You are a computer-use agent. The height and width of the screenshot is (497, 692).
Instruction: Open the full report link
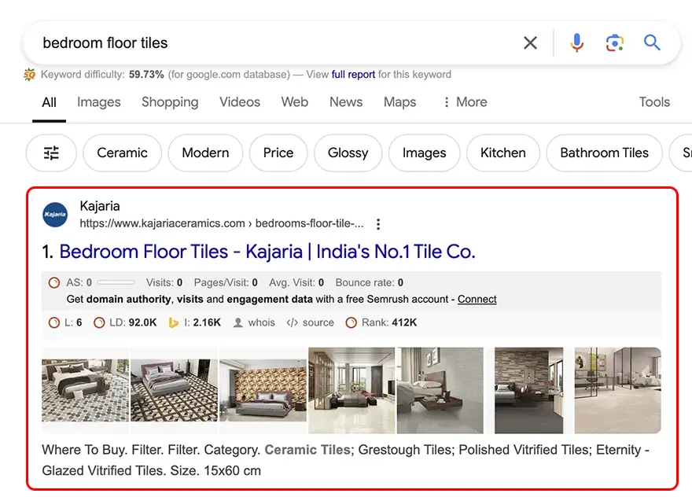click(x=353, y=75)
